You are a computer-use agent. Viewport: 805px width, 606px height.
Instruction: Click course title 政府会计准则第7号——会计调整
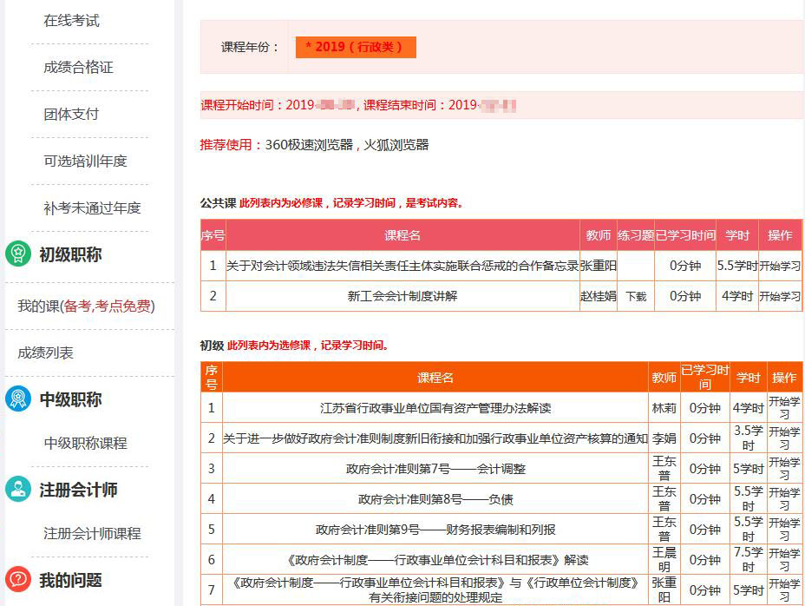coord(435,469)
